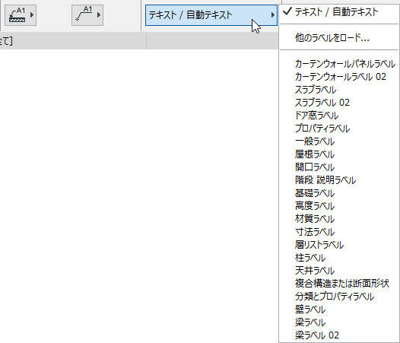400x343 pixels.
Task: Pick 梁ラベル 02
Action: coord(338,335)
